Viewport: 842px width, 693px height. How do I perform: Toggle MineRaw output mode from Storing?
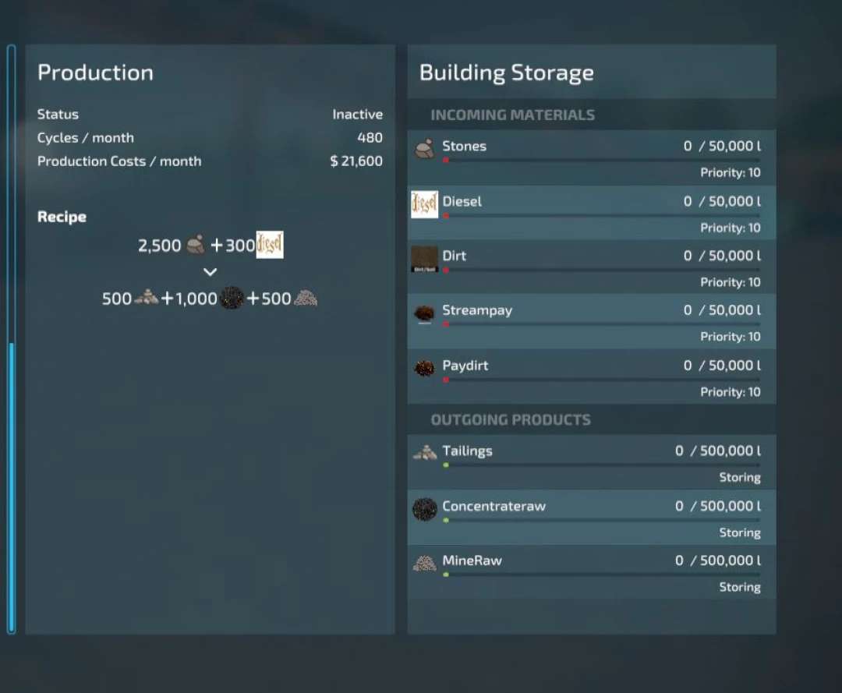pos(739,587)
